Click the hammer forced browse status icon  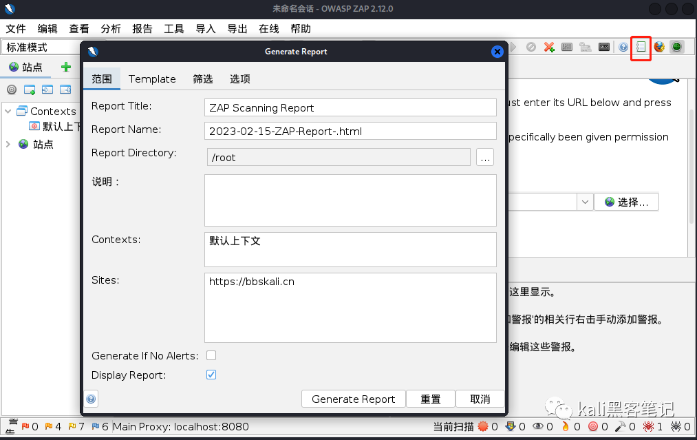(x=620, y=426)
